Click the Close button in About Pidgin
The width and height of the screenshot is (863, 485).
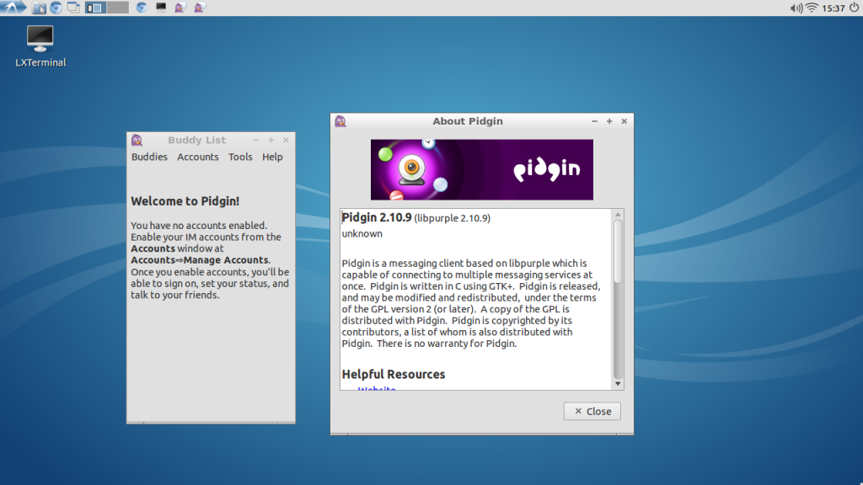click(x=592, y=411)
